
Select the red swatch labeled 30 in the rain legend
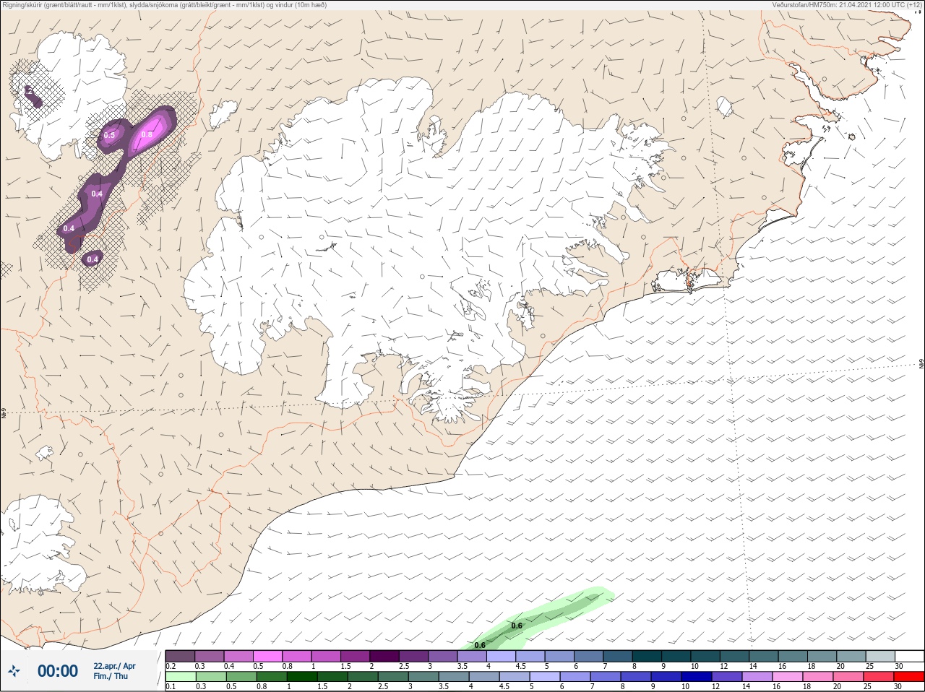coord(909,677)
